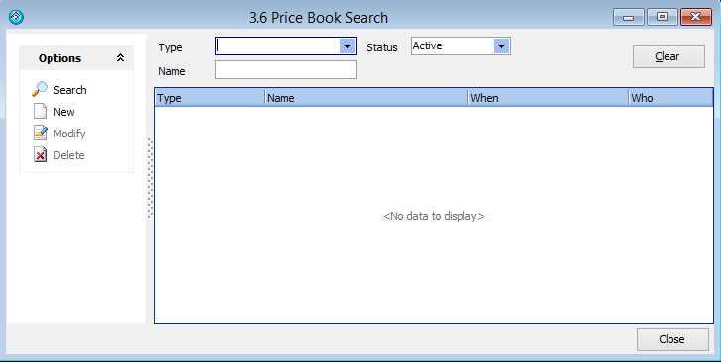Focus the Name text field
The height and width of the screenshot is (362, 721).
(285, 70)
